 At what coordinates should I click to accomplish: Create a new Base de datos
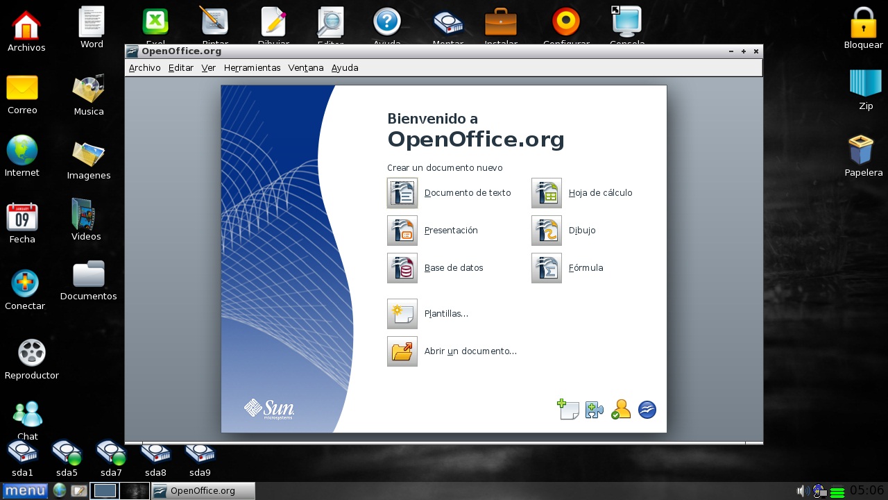tap(402, 268)
